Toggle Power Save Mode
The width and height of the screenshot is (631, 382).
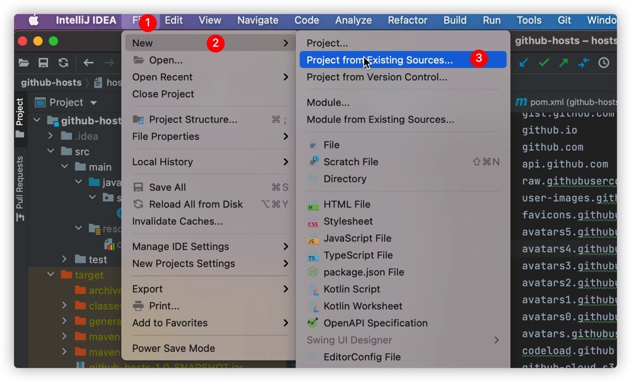pyautogui.click(x=174, y=348)
